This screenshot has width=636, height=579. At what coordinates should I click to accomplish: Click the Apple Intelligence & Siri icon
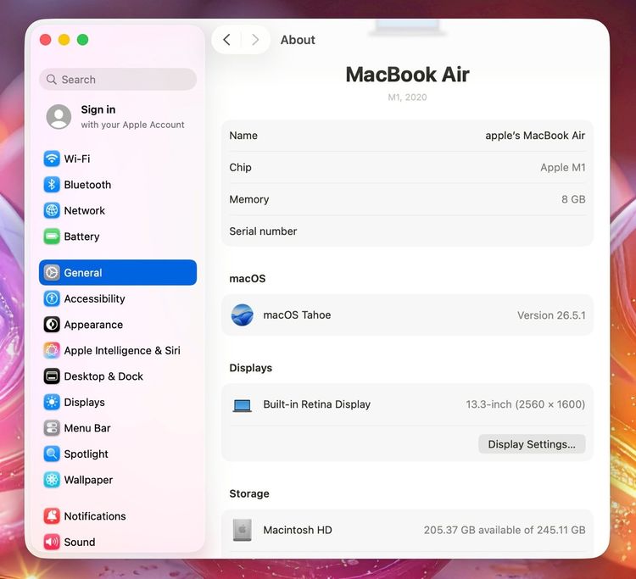pos(52,350)
